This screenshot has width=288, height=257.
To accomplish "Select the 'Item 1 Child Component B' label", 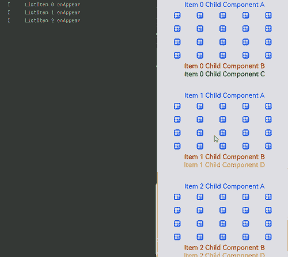I will [224, 157].
